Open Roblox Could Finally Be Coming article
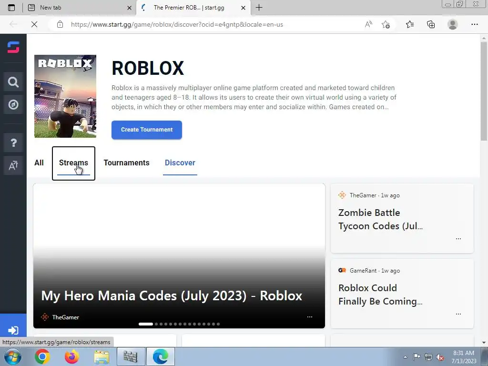488x366 pixels. tap(380, 295)
